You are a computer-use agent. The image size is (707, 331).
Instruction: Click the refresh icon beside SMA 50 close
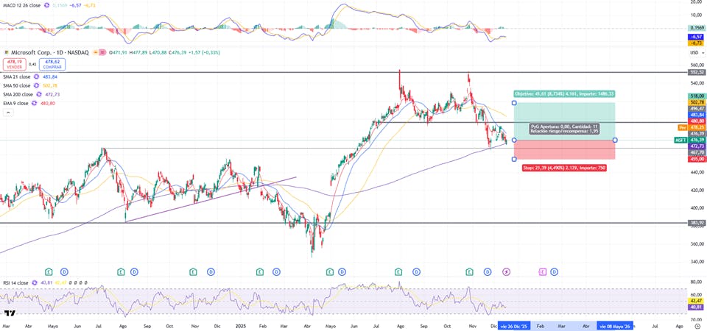35,85
